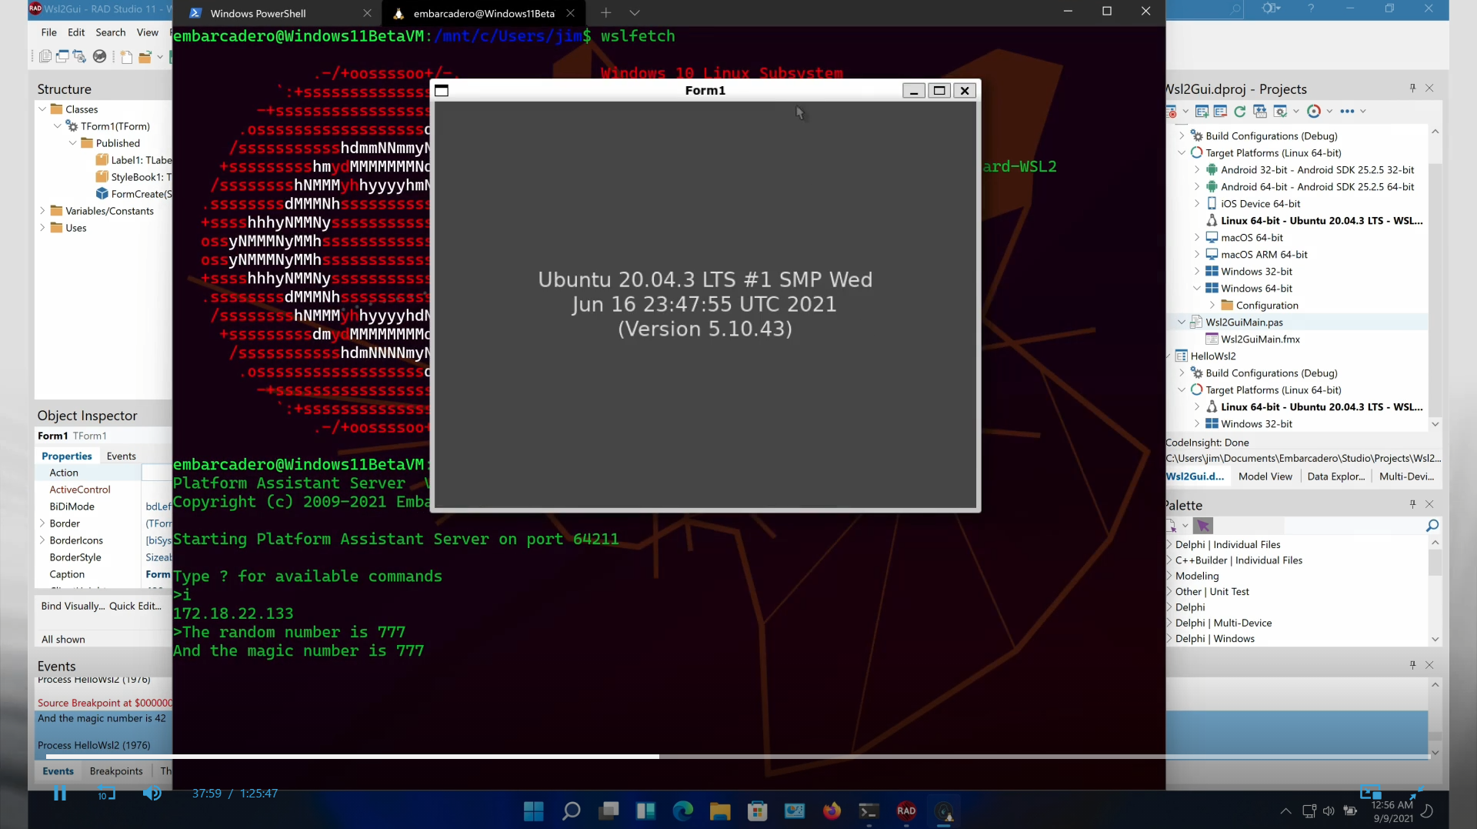Expand Android 32-bit platform node
The image size is (1477, 829).
pos(1197,170)
